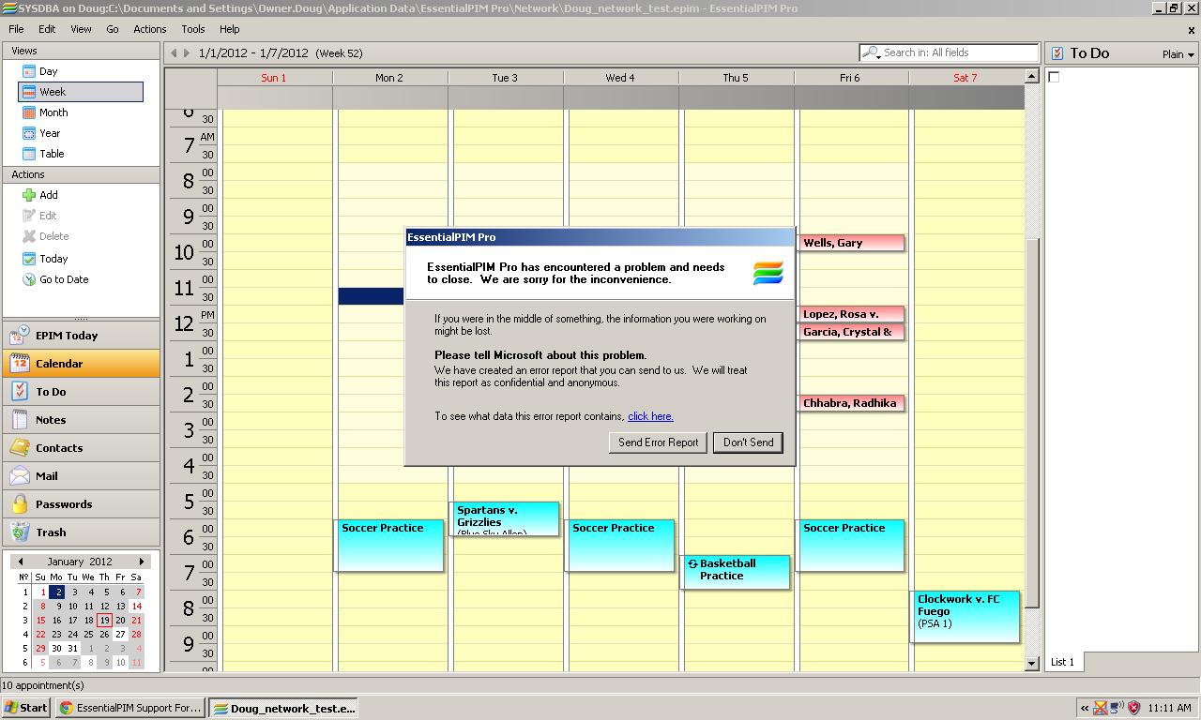Click in Search all fields box
The width and height of the screenshot is (1201, 720).
pos(950,52)
